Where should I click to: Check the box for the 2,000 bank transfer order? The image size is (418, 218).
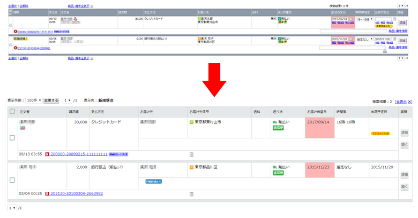tap(12, 180)
